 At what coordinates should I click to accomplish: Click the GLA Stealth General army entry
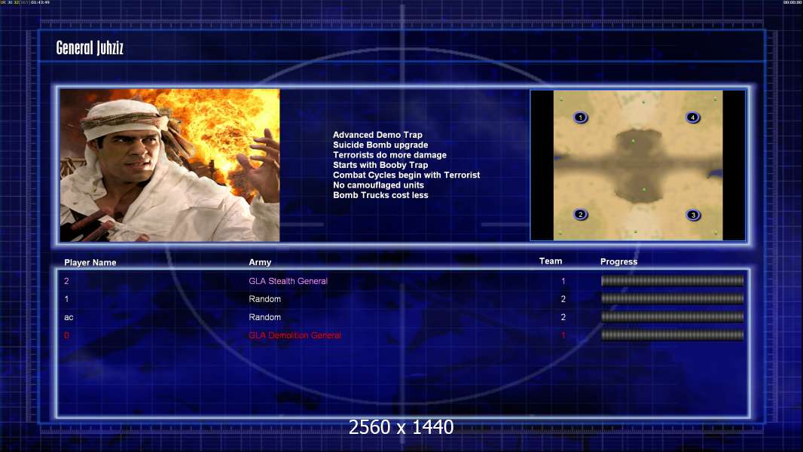point(288,281)
